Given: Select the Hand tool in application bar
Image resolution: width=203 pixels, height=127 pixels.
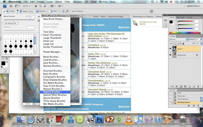Looking at the screenshot, I should coord(36,6).
